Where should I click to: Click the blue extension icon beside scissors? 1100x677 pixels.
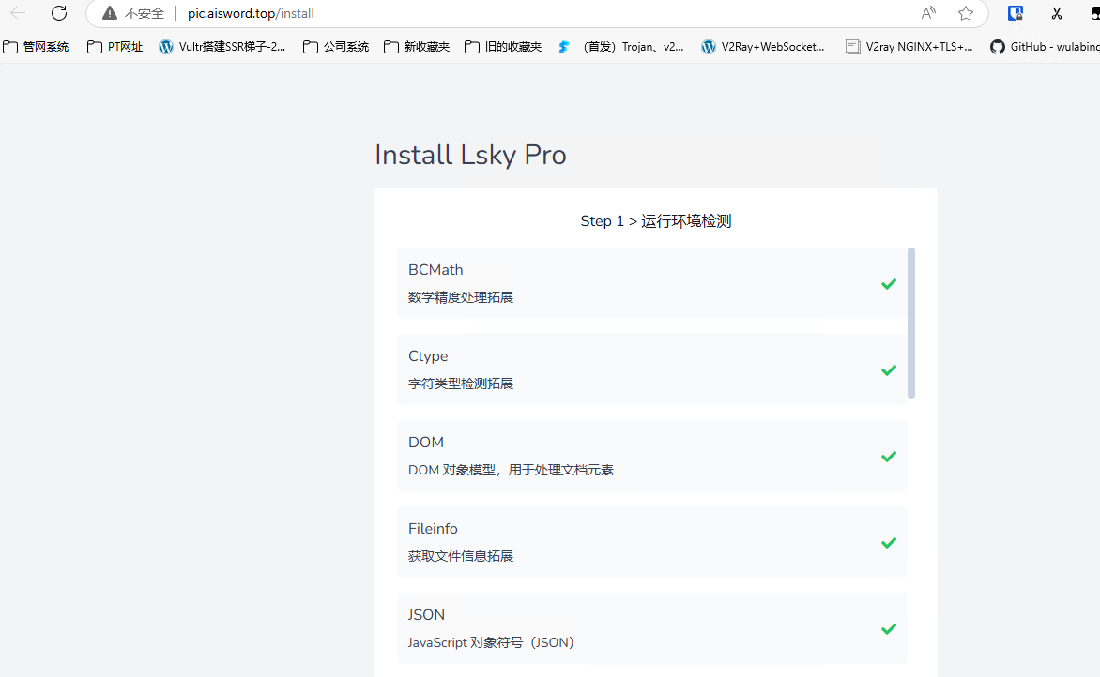[1016, 13]
